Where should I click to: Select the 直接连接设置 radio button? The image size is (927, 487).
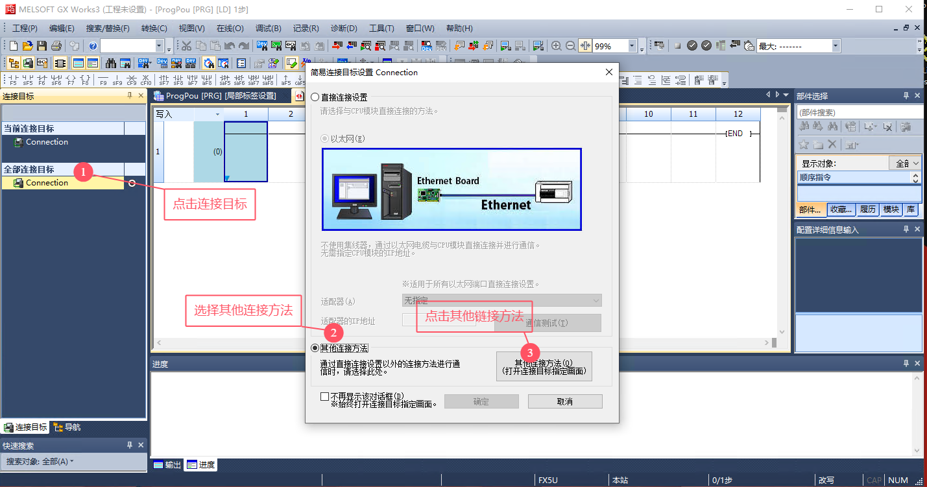[x=315, y=97]
